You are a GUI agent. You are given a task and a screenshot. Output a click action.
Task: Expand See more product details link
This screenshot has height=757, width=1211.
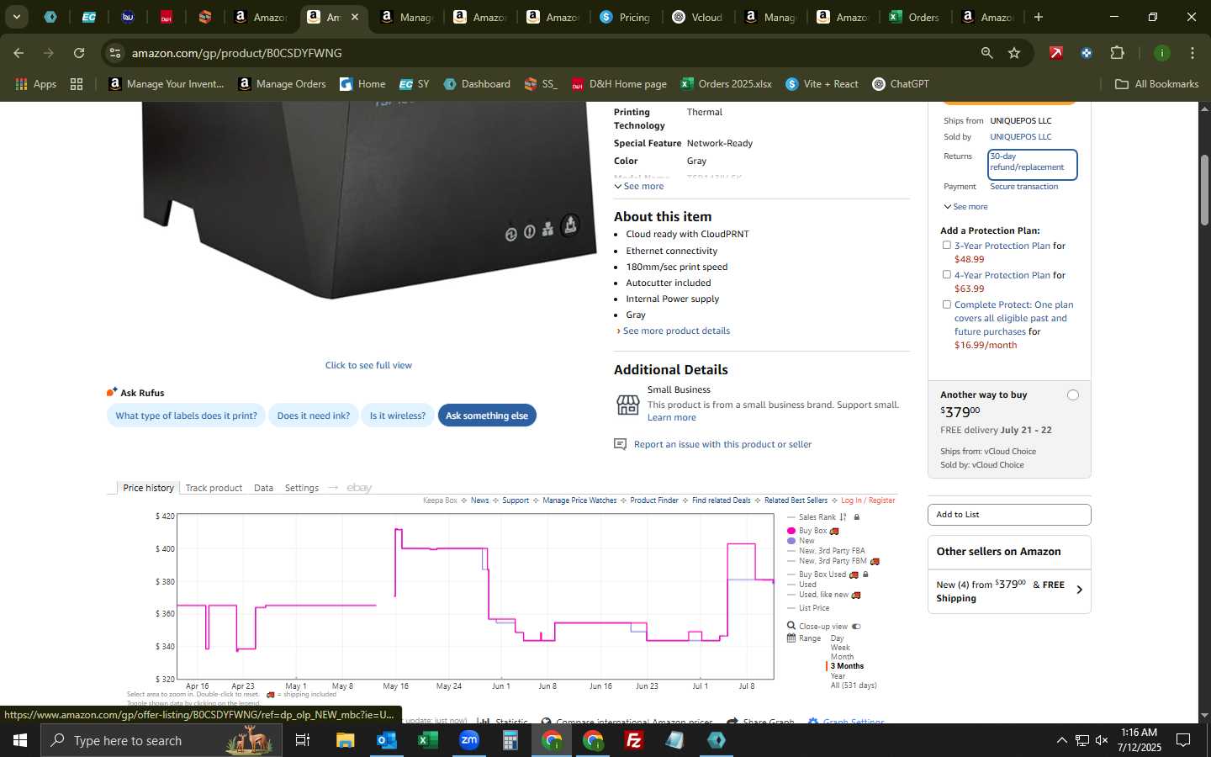pos(676,331)
